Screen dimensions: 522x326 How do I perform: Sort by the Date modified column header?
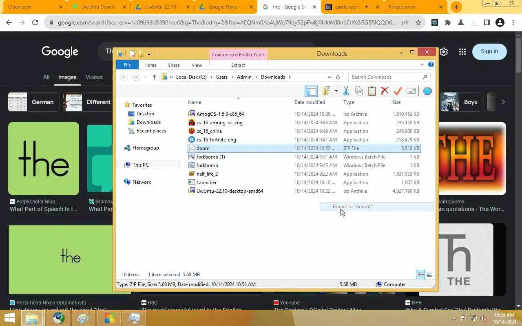coord(310,102)
